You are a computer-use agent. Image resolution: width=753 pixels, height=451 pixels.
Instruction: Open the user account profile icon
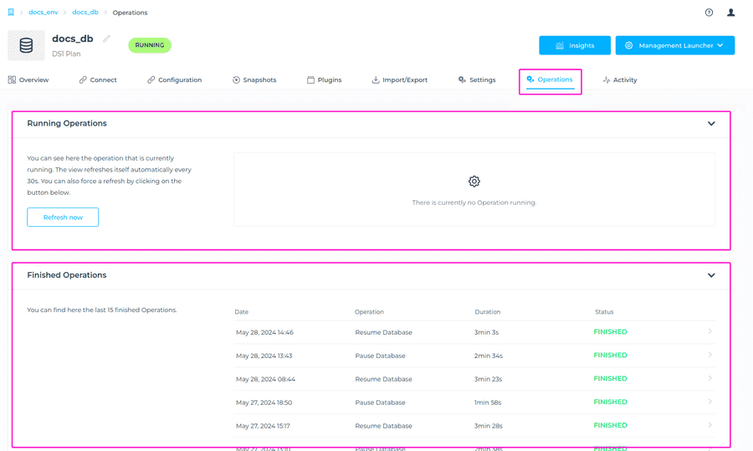[x=730, y=13]
